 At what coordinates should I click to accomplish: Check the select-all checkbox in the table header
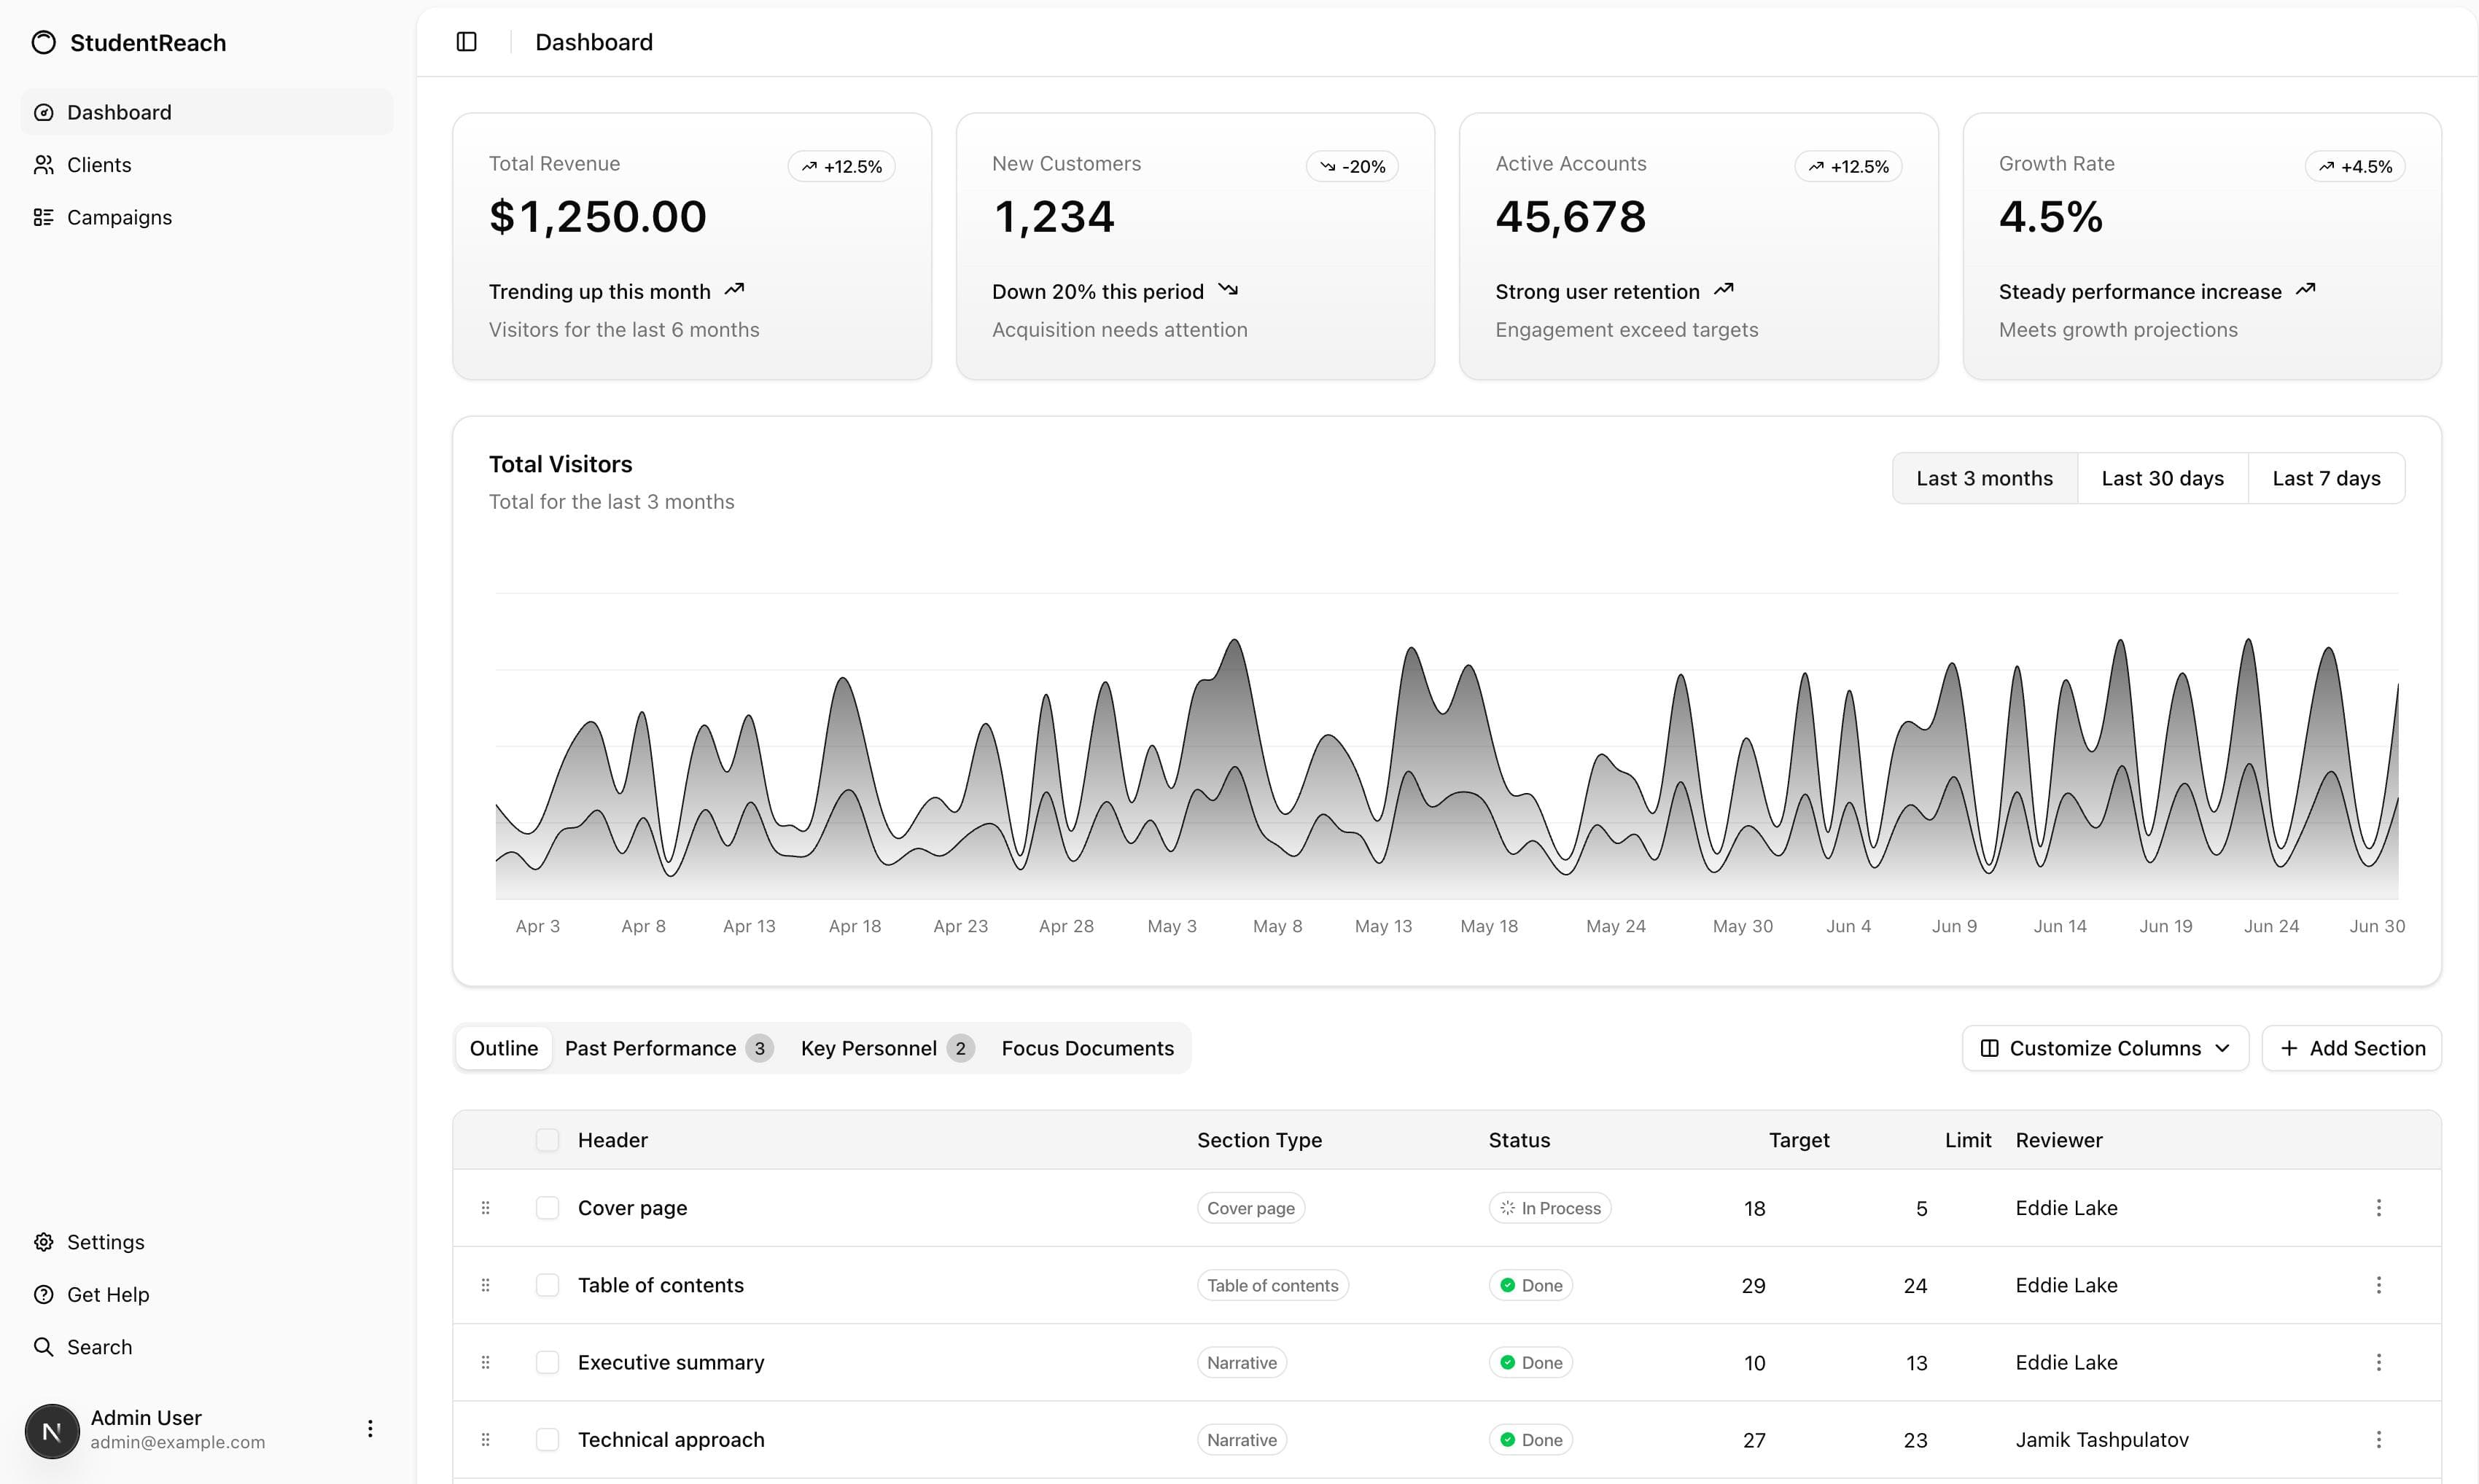tap(548, 1140)
